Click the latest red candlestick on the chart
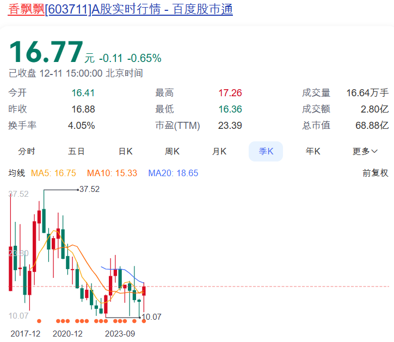 (144, 291)
